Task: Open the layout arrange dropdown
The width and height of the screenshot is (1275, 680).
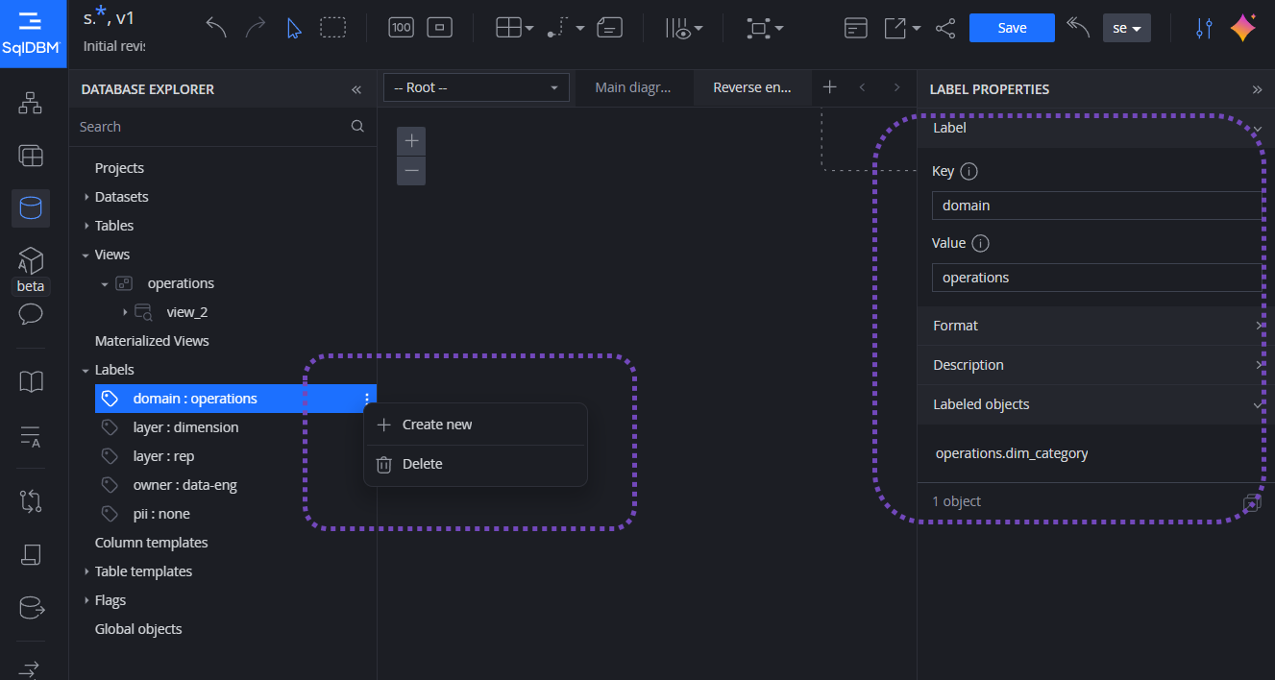Action: coord(765,28)
